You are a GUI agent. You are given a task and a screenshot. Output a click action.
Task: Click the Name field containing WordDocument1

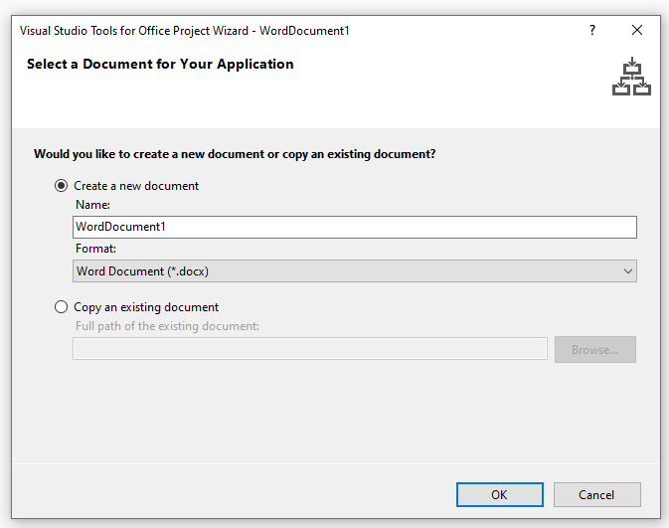pyautogui.click(x=355, y=227)
